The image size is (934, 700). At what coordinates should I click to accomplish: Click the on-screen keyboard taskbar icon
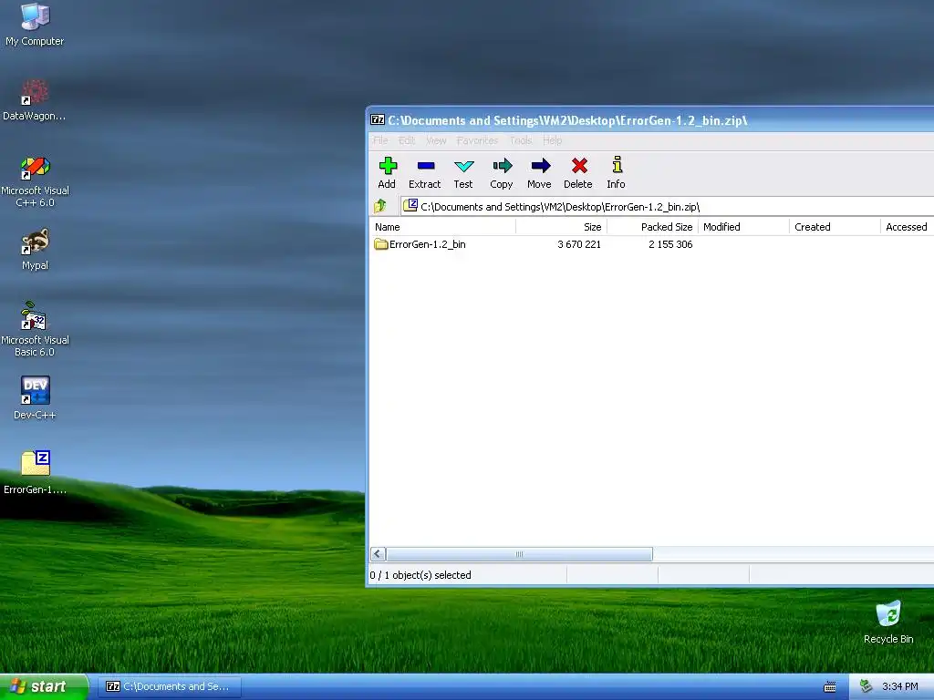tap(830, 687)
